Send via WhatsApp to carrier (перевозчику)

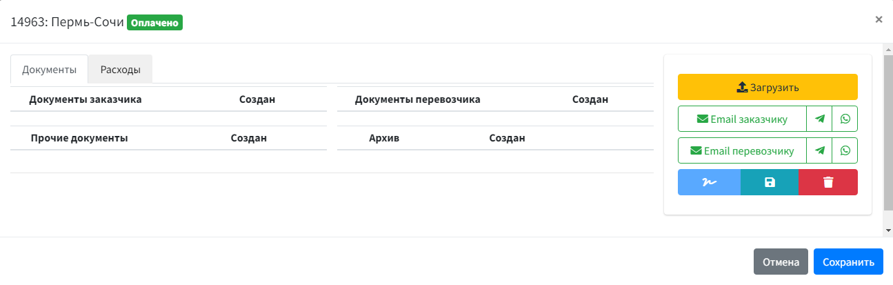point(845,150)
